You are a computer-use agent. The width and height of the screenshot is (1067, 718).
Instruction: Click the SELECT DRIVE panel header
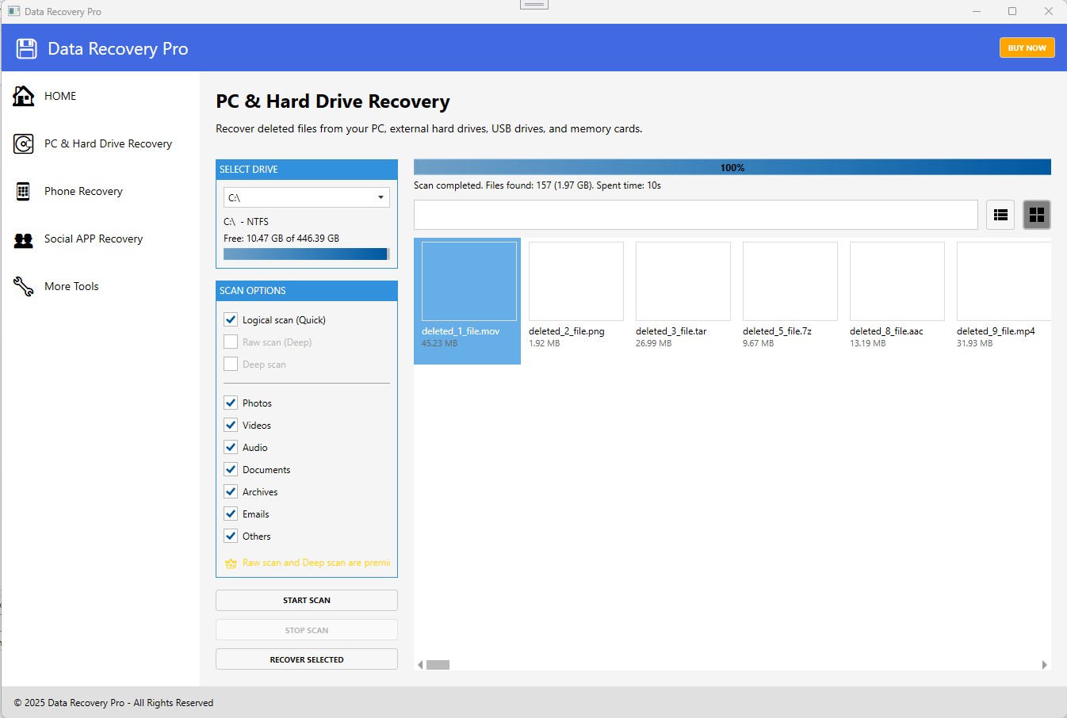pos(307,170)
